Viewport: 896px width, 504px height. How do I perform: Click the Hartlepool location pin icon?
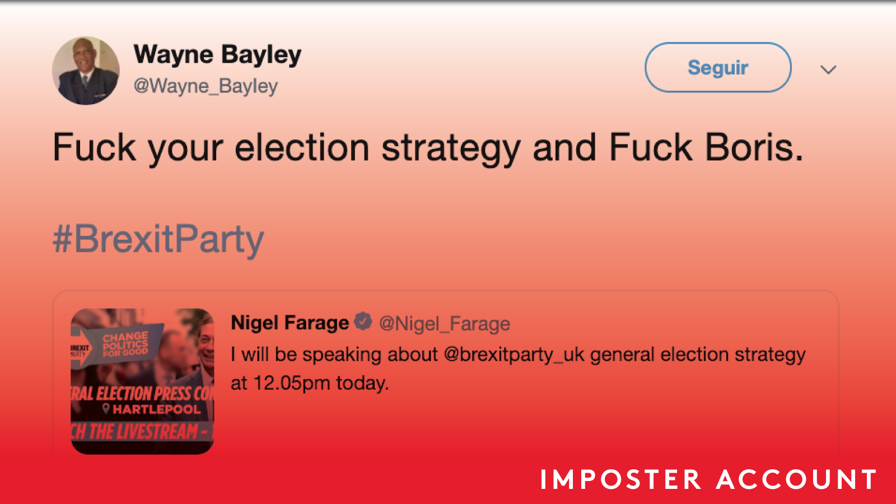[x=105, y=409]
